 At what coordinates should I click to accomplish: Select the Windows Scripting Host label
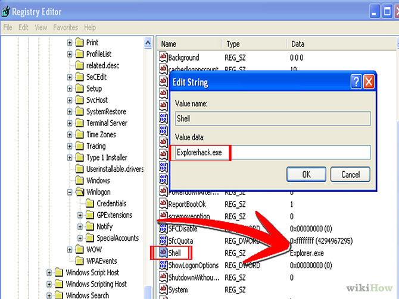pyautogui.click(x=96, y=284)
